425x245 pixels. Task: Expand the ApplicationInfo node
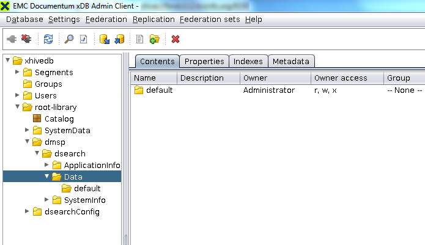coord(46,164)
